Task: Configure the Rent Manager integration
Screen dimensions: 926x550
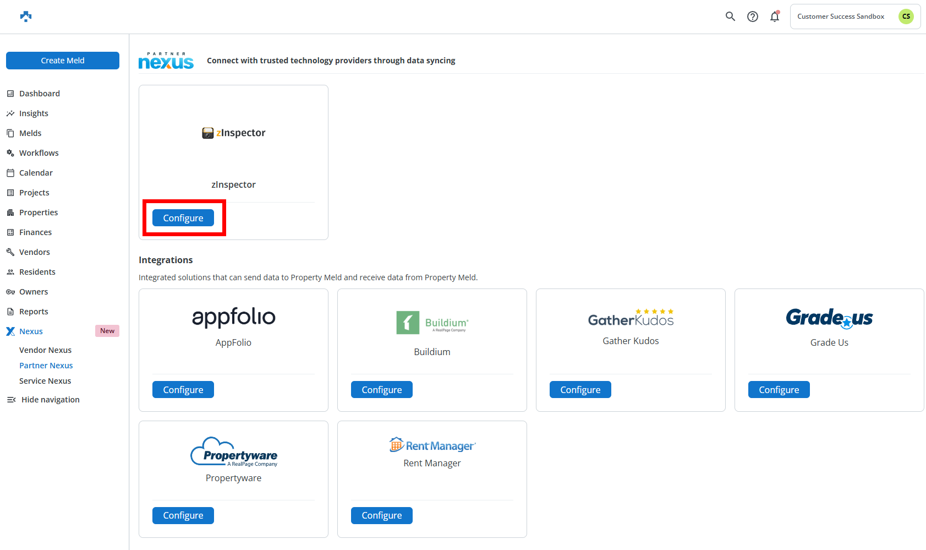Action: click(382, 516)
